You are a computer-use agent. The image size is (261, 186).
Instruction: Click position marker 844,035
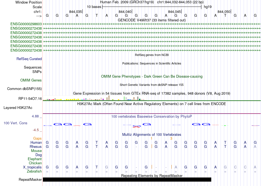(x=76, y=12)
